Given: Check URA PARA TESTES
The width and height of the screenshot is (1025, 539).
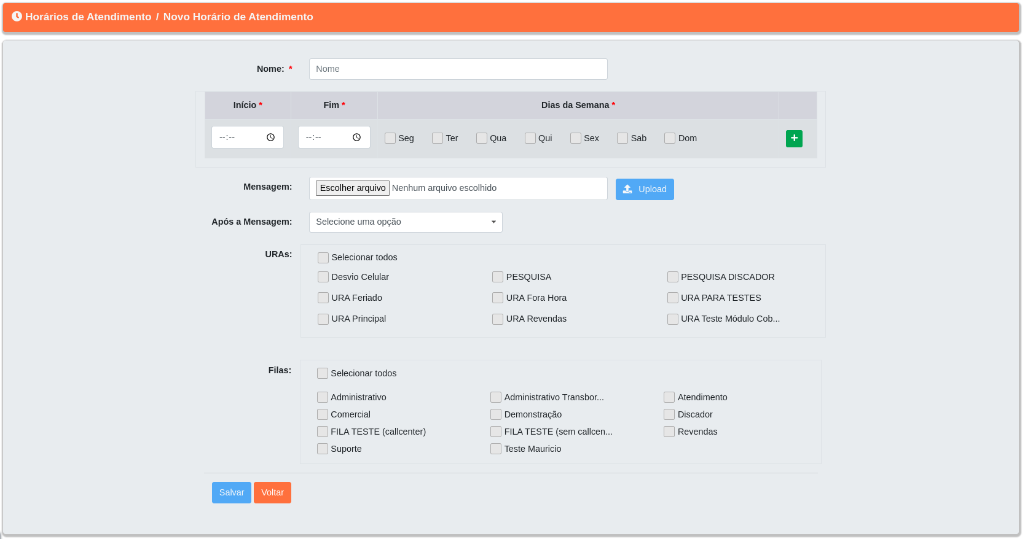Looking at the screenshot, I should click(673, 298).
